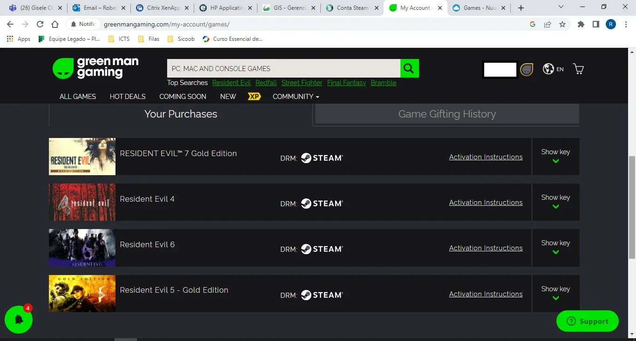Open the Curso Essencial bookmark
This screenshot has width=636, height=341.
tap(233, 39)
